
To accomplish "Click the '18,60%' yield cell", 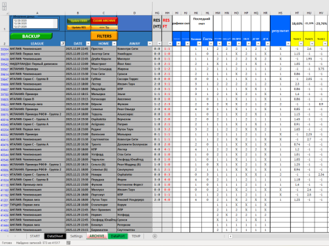I will point(297,24).
